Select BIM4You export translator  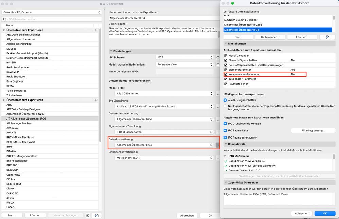[50, 151]
